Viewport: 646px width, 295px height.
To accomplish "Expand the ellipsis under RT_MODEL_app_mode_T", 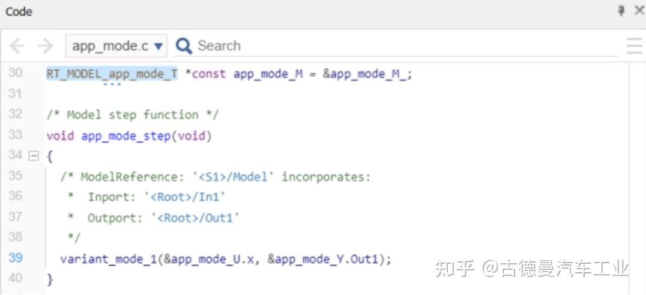I will [x=112, y=85].
